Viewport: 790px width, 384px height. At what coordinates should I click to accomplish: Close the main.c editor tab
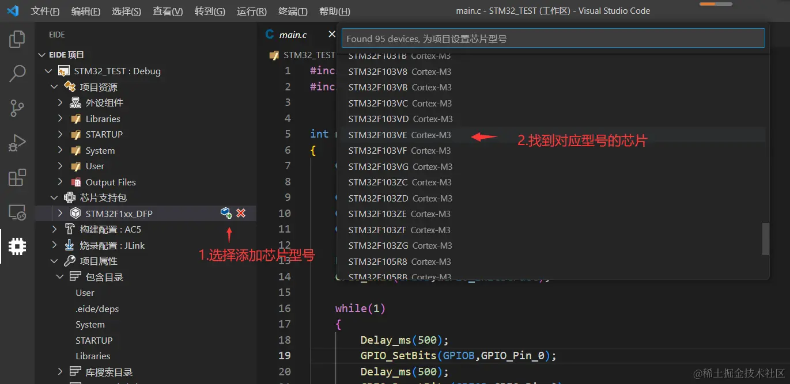332,35
